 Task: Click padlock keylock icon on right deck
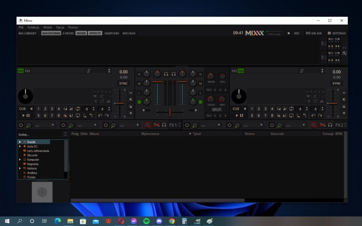click(x=322, y=101)
